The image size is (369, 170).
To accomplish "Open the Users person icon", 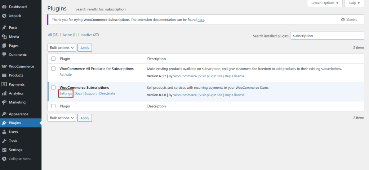I will click(x=4, y=132).
